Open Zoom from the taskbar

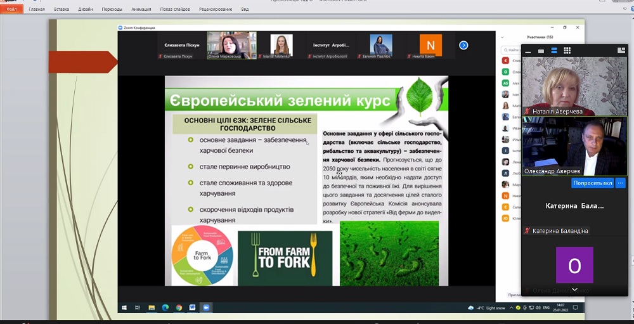point(205,308)
